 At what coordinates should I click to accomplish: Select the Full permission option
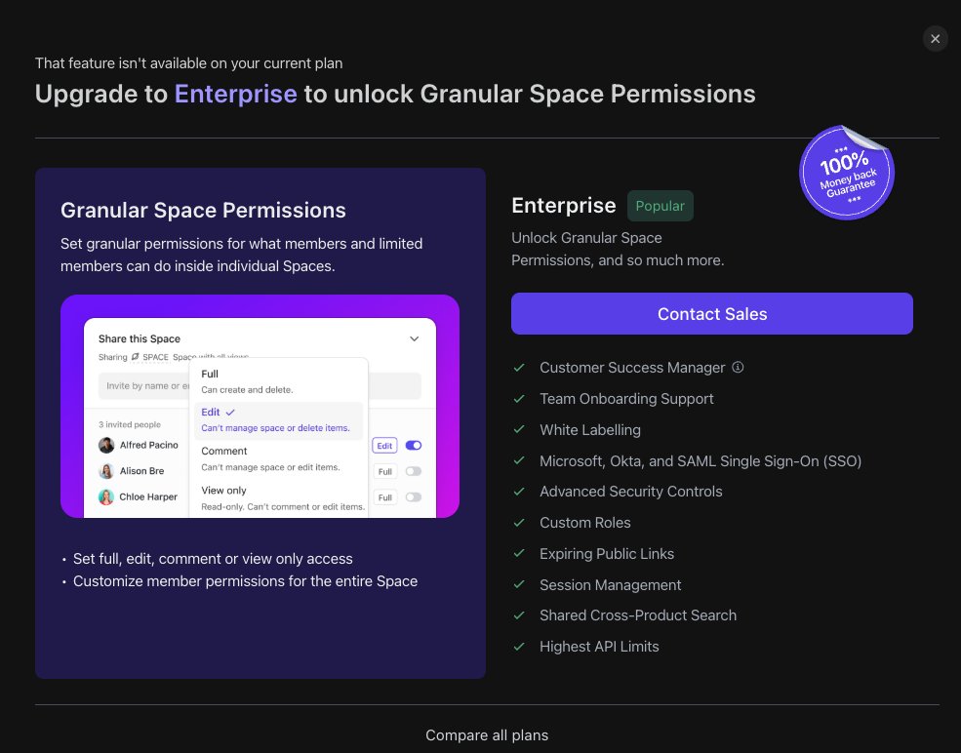[278, 381]
